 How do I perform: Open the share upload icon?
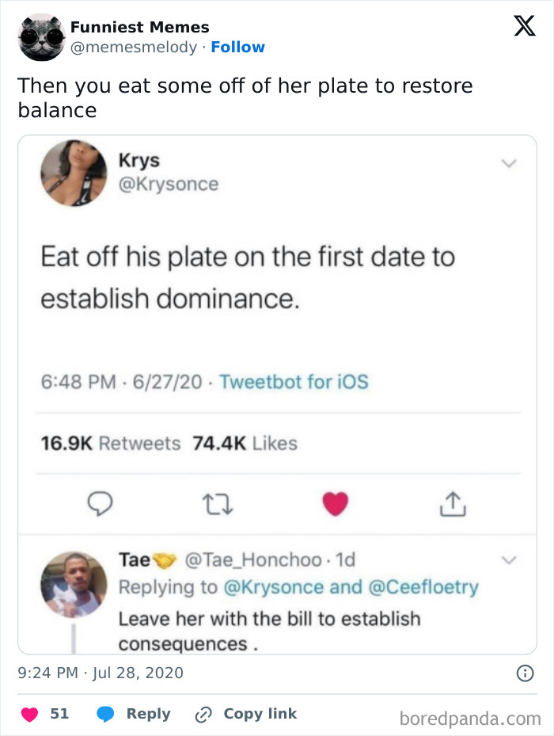click(453, 503)
